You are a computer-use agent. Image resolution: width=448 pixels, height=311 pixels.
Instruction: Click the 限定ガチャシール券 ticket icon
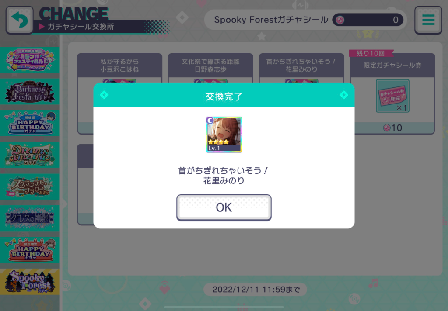(392, 96)
